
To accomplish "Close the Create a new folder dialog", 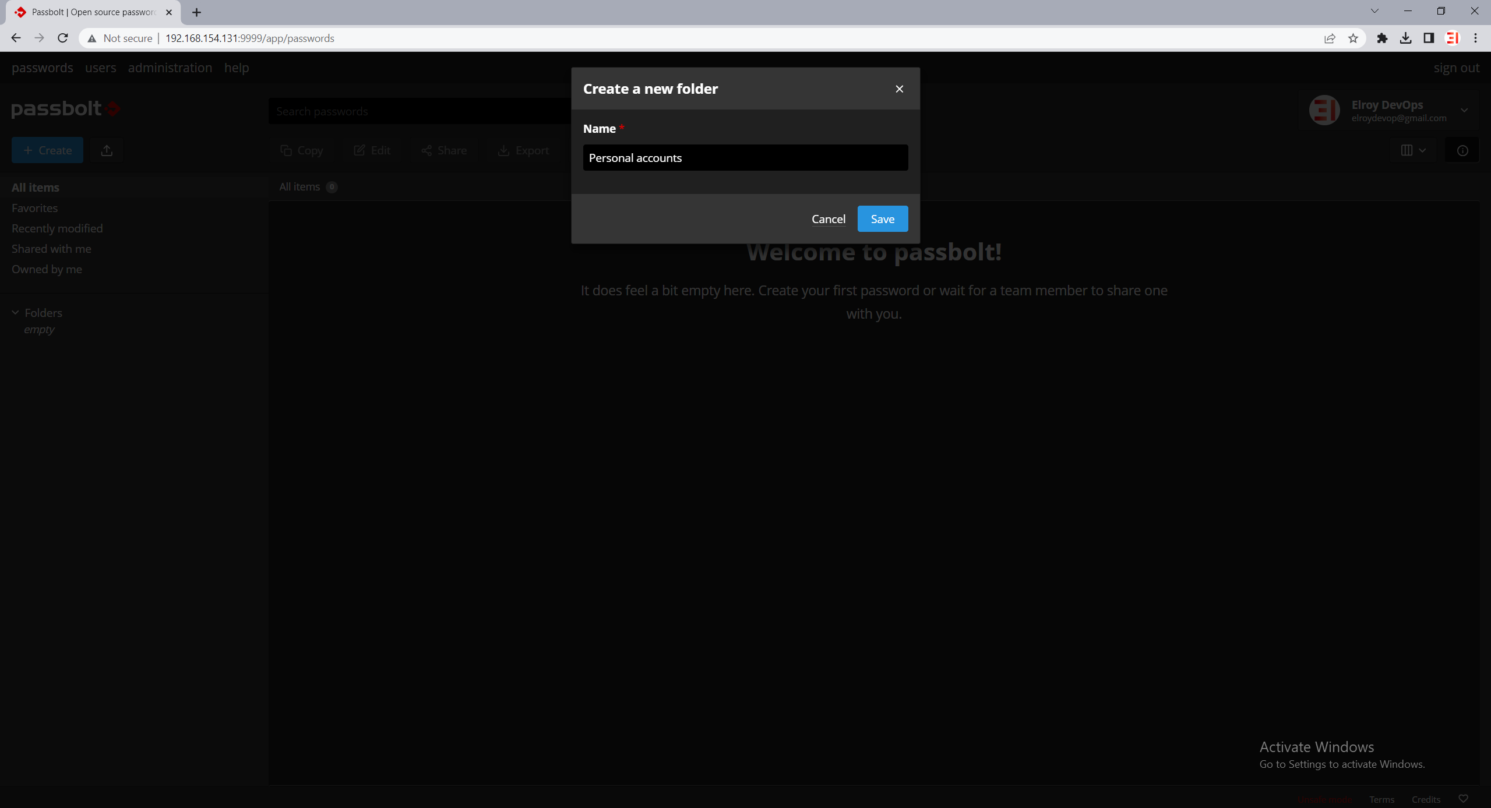I will [899, 89].
